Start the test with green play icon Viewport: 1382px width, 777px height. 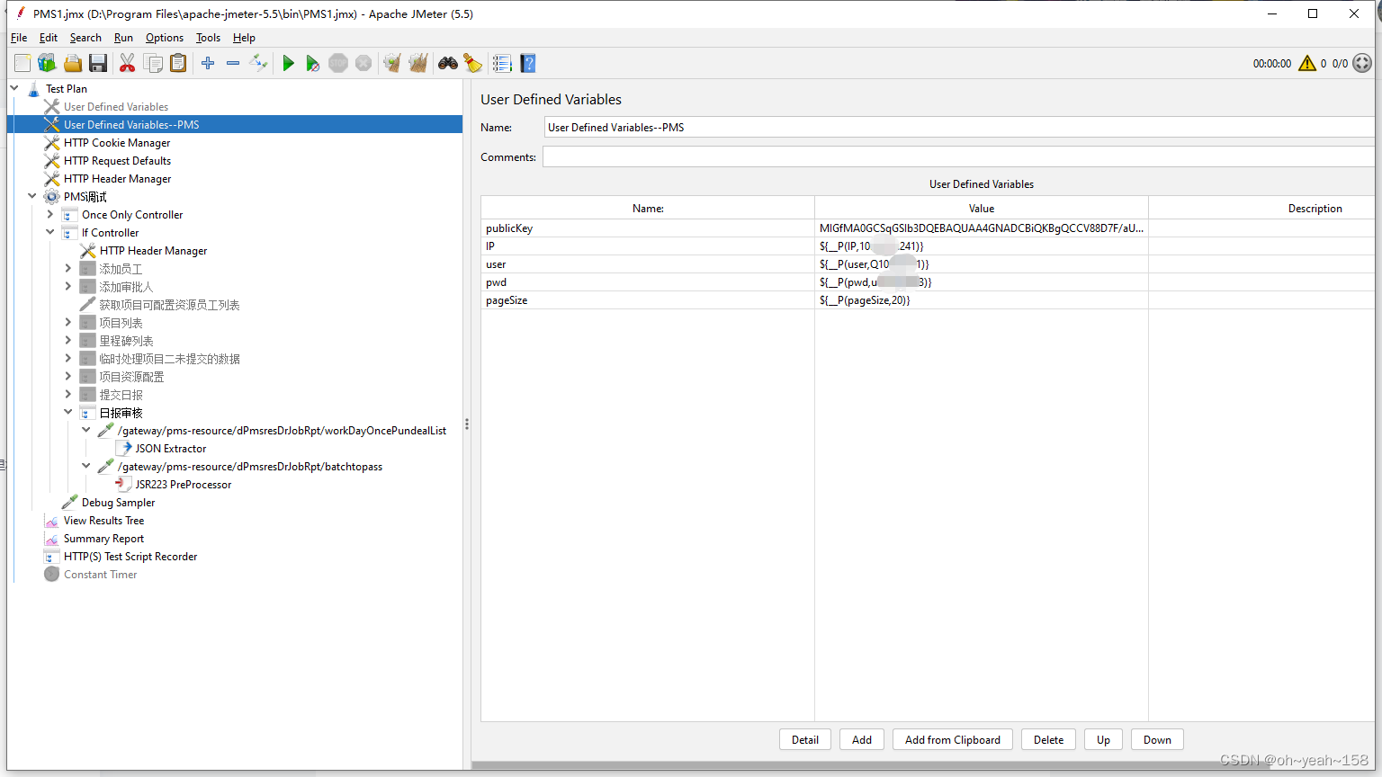(x=288, y=63)
